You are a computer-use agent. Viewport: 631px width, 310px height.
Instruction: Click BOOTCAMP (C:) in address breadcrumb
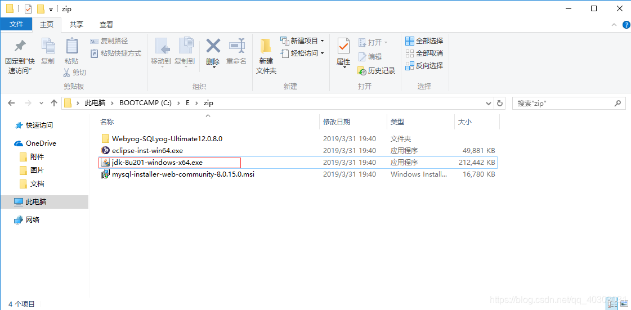click(145, 103)
